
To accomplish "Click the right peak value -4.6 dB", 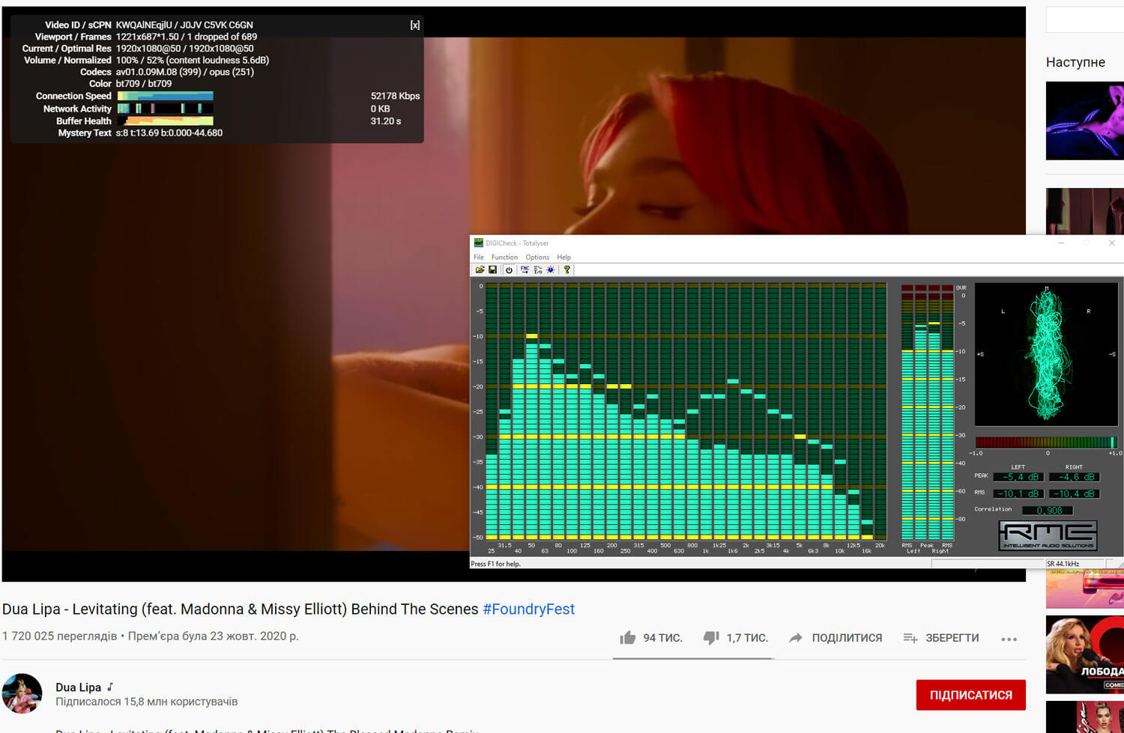I will [x=1074, y=477].
